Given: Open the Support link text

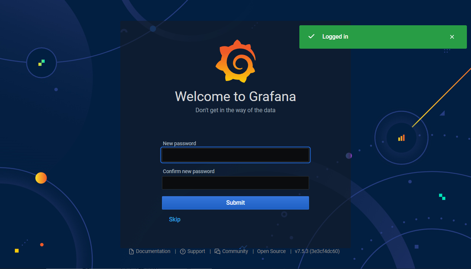Looking at the screenshot, I should tap(196, 252).
